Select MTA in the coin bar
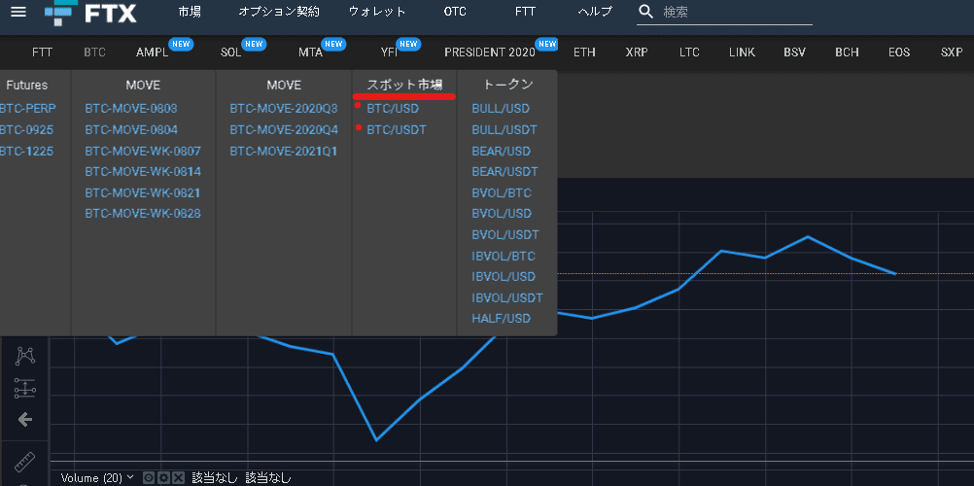Viewport: 974px width, 486px height. click(x=311, y=52)
